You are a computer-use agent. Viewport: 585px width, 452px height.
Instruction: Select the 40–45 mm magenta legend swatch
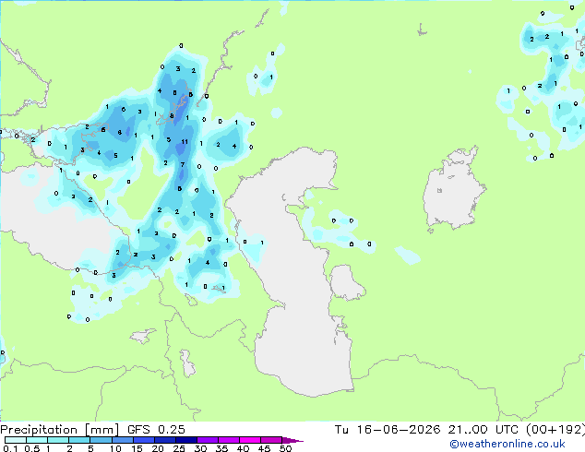tap(250, 440)
